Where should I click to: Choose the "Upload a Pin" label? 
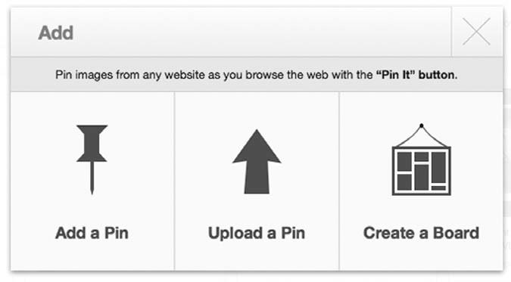[257, 233]
